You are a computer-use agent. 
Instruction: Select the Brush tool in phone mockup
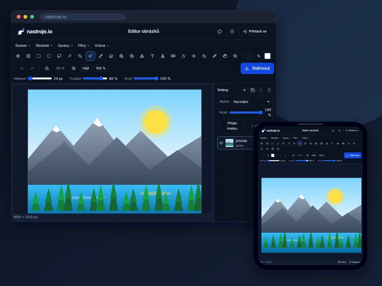coord(300,143)
